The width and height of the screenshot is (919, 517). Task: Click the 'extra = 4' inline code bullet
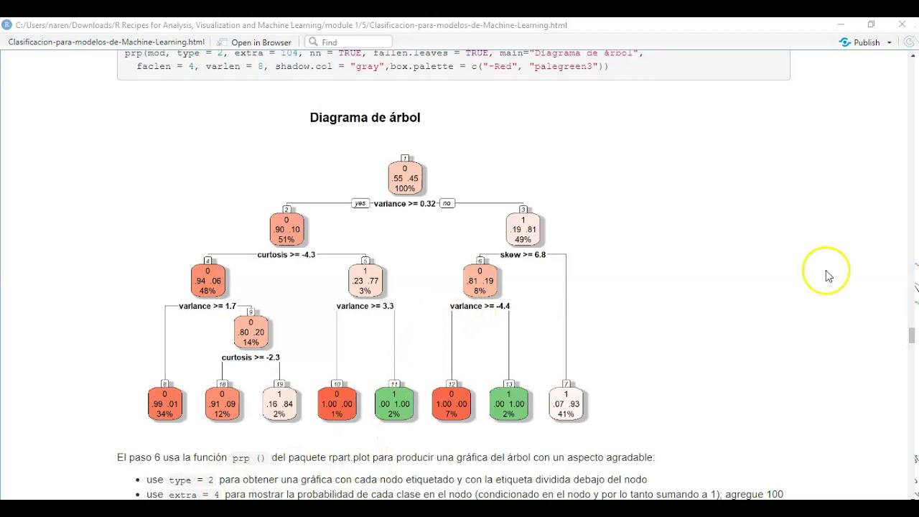[195, 495]
